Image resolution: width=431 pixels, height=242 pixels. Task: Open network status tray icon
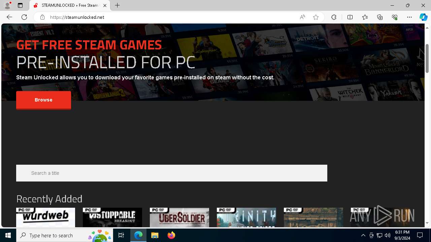[x=379, y=235]
